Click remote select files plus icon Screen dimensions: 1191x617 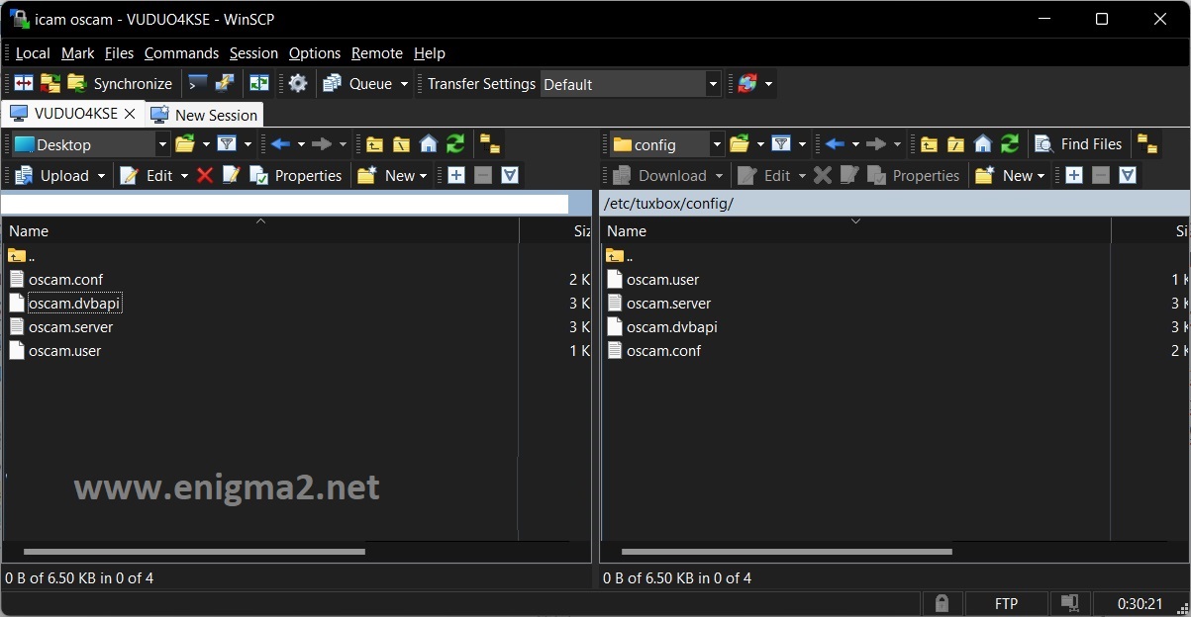tap(1073, 175)
